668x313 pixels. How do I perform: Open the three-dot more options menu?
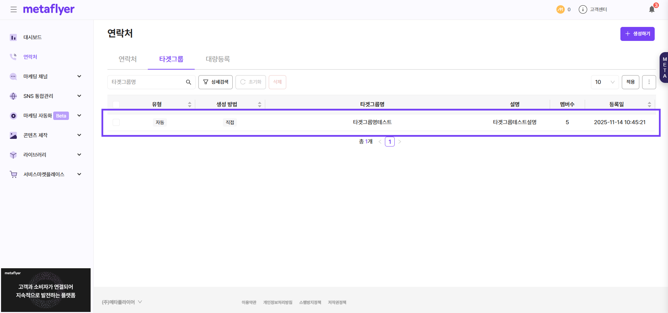(649, 82)
